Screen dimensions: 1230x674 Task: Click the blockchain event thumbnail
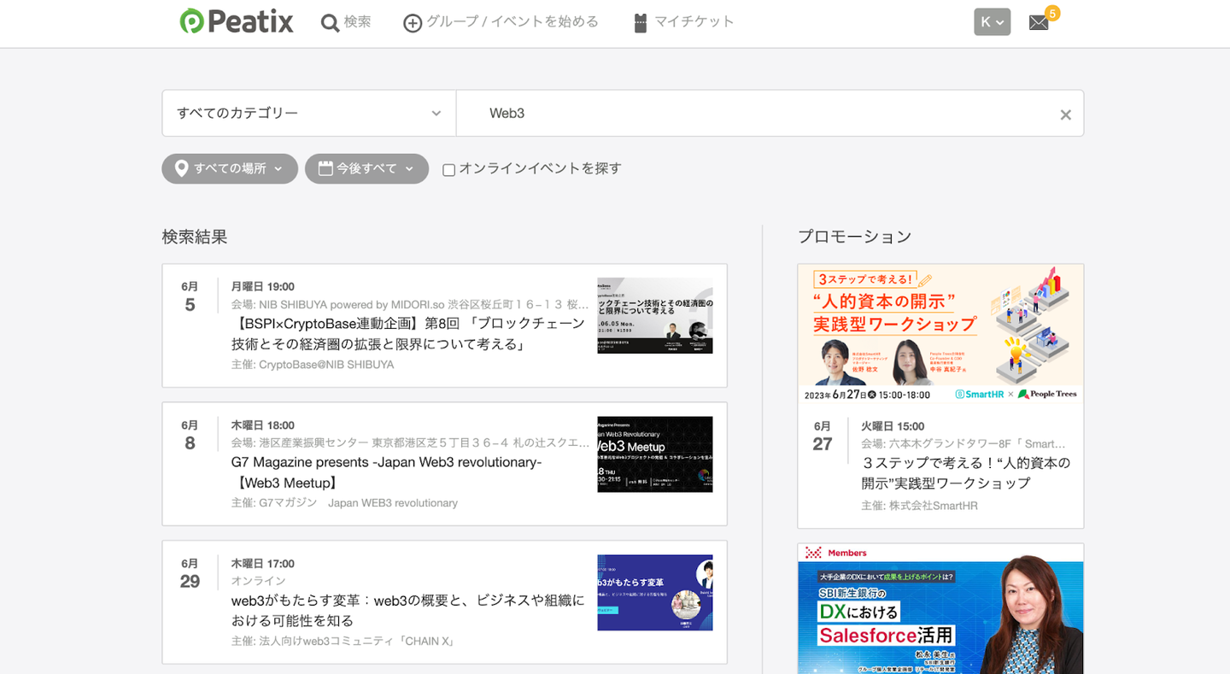tap(655, 315)
